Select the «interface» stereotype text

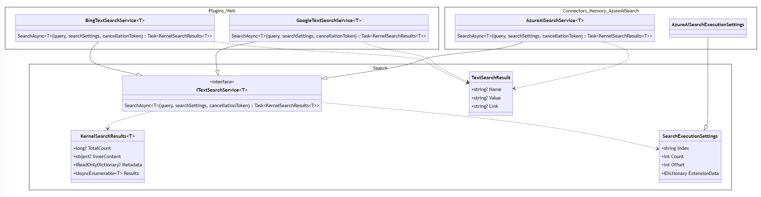[x=222, y=82]
